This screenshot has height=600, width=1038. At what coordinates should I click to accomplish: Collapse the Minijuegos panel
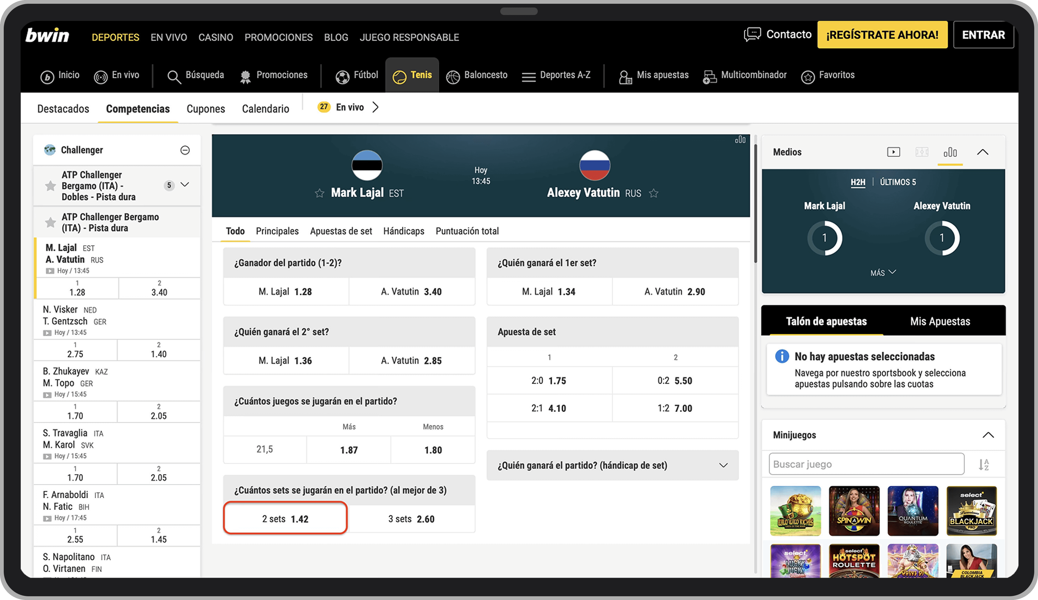coord(988,435)
